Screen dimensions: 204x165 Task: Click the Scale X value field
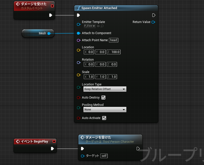89,77
